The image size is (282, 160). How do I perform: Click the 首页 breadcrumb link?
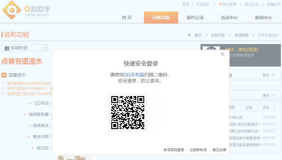click(x=198, y=35)
